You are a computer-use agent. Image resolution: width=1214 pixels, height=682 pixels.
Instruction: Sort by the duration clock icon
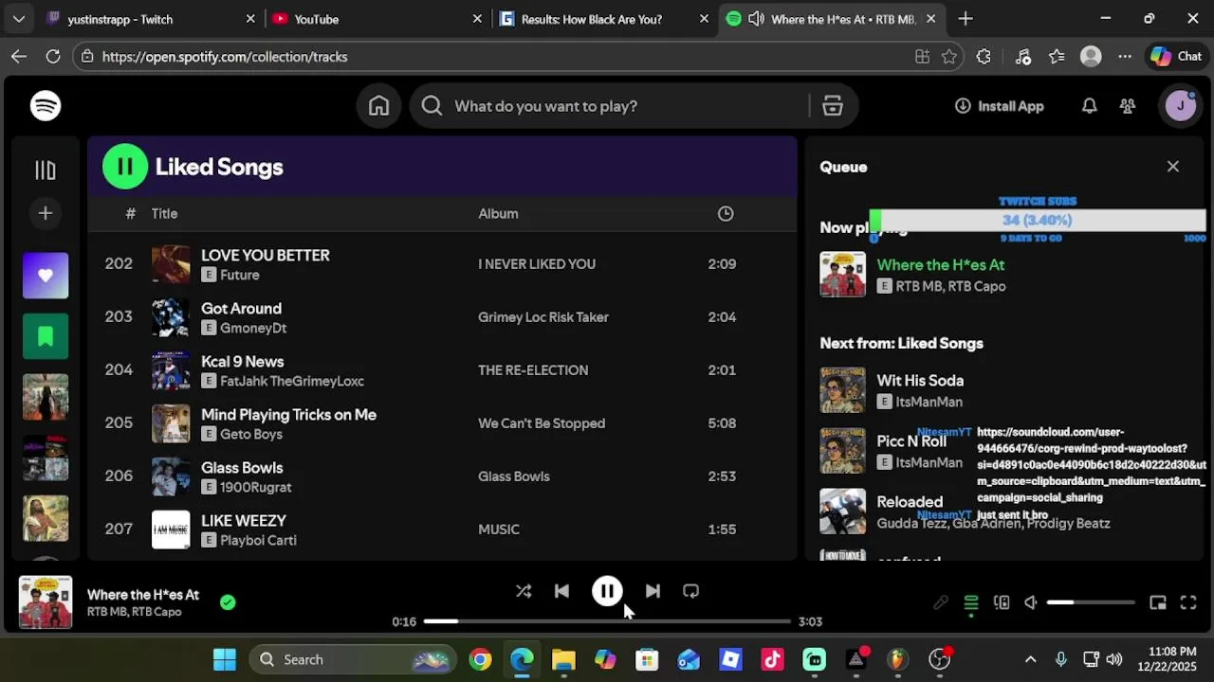(x=726, y=214)
